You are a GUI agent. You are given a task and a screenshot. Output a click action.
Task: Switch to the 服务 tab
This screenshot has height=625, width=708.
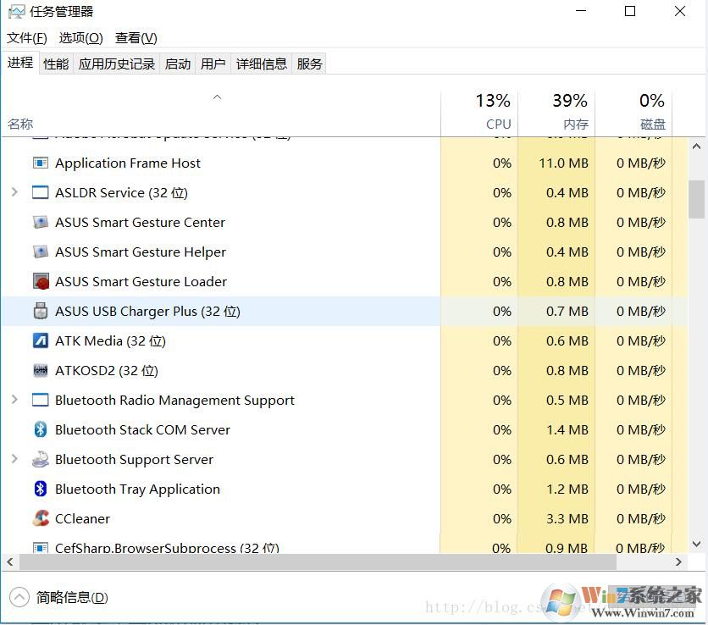click(x=309, y=63)
